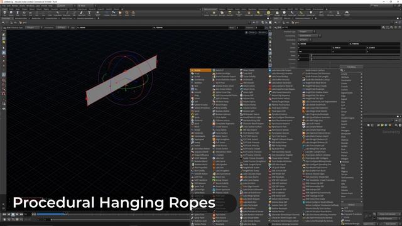Select the Metaball shelf tool

click(114, 13)
